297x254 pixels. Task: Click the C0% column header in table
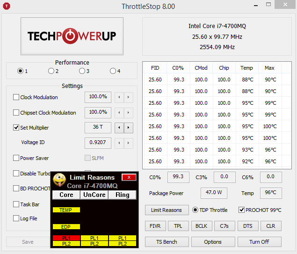click(x=178, y=68)
